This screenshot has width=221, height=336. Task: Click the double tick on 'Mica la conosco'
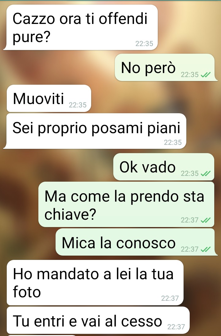point(206,249)
